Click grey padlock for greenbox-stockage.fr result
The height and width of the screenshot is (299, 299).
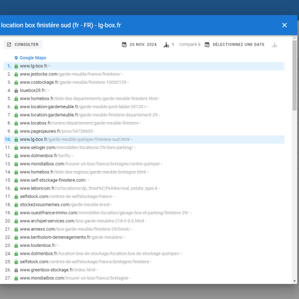(x=16, y=270)
